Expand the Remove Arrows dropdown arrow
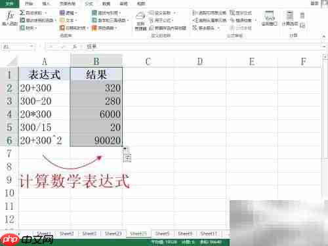This screenshot has height=246, width=328. pos(218,28)
